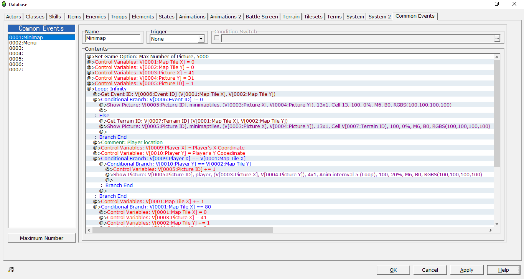
Task: Click the contents vertical scrollbar thumb
Action: pos(497,113)
